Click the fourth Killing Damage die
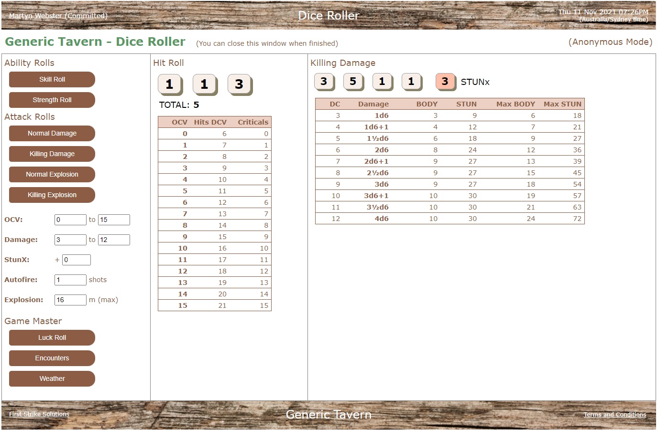The width and height of the screenshot is (658, 431). 412,82
